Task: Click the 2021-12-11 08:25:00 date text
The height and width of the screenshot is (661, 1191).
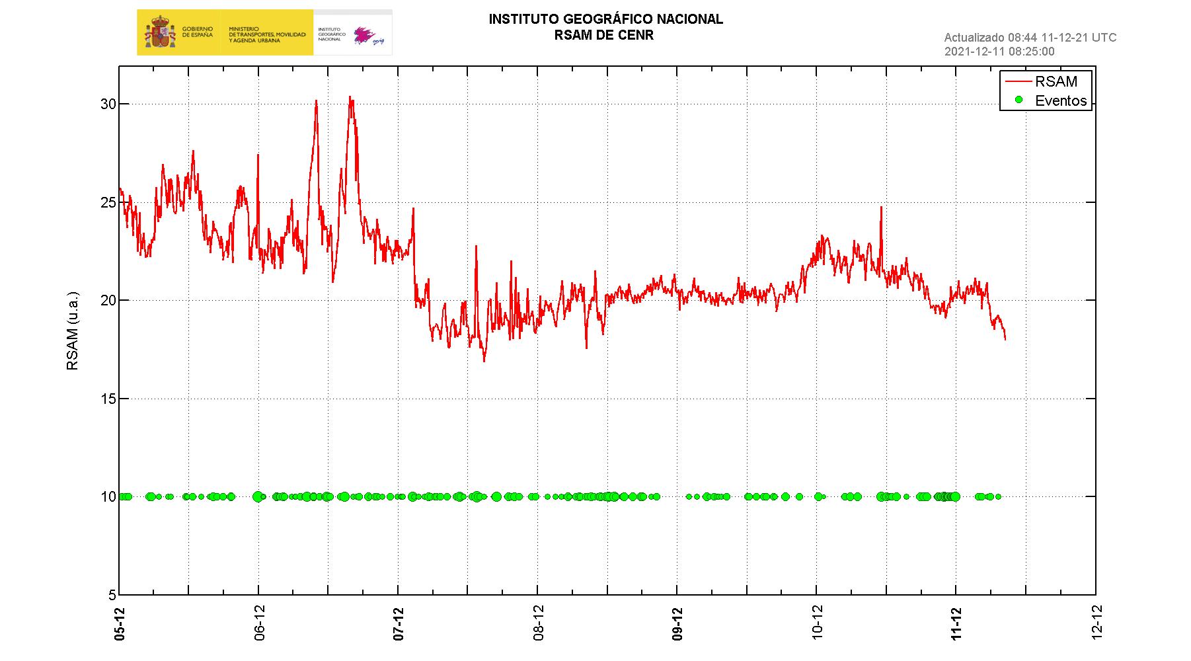Action: pyautogui.click(x=999, y=52)
